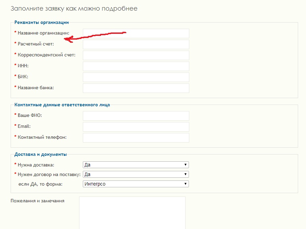Viewport: 306px width, 229px height.
Task: Click the Доставка и документы heading
Action: (x=41, y=154)
